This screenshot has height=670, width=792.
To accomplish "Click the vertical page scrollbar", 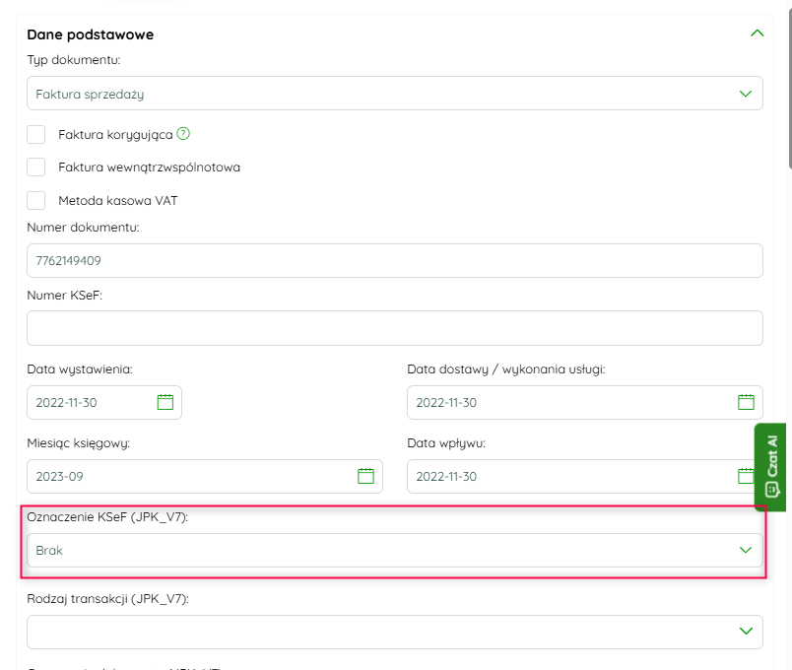I will (787, 89).
